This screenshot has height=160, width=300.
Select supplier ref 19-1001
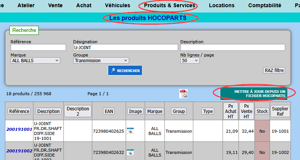[x=280, y=131]
